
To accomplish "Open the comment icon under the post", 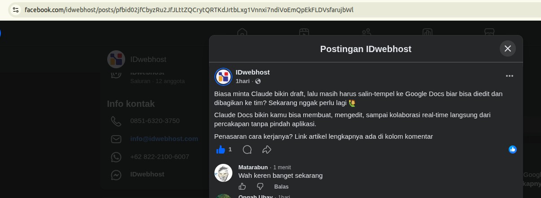I will [x=247, y=150].
